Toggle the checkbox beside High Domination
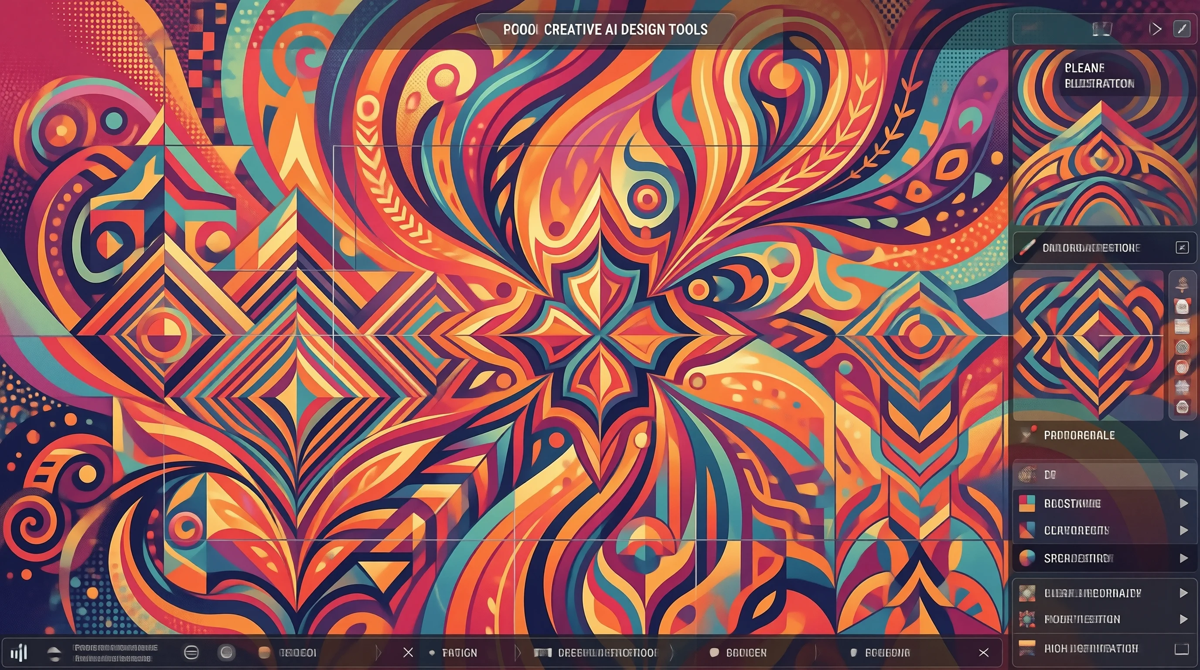This screenshot has height=670, width=1200. (1182, 649)
